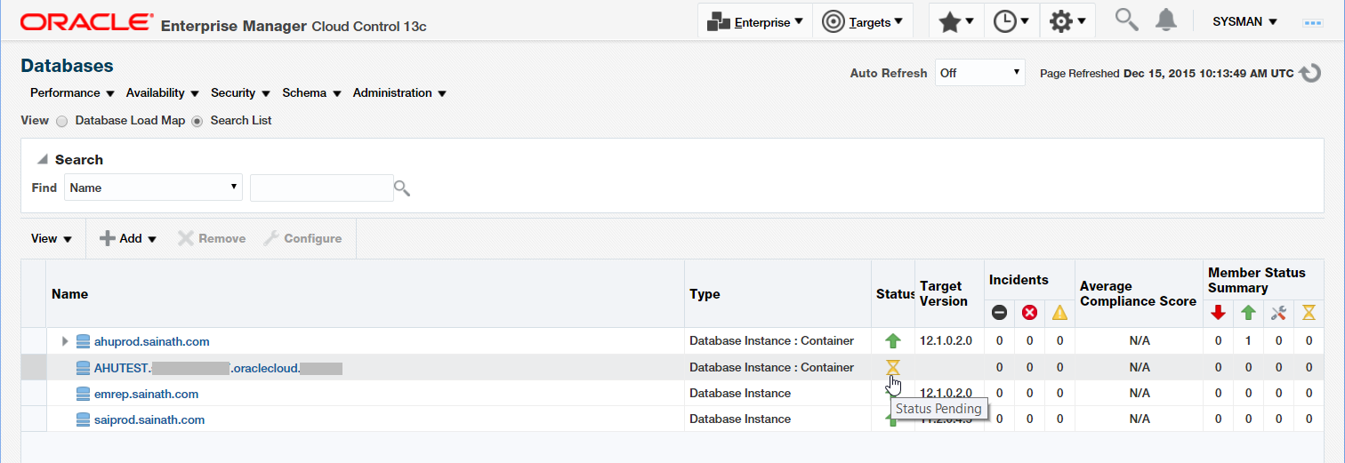
Task: Open the Targets menu
Action: coord(863,21)
